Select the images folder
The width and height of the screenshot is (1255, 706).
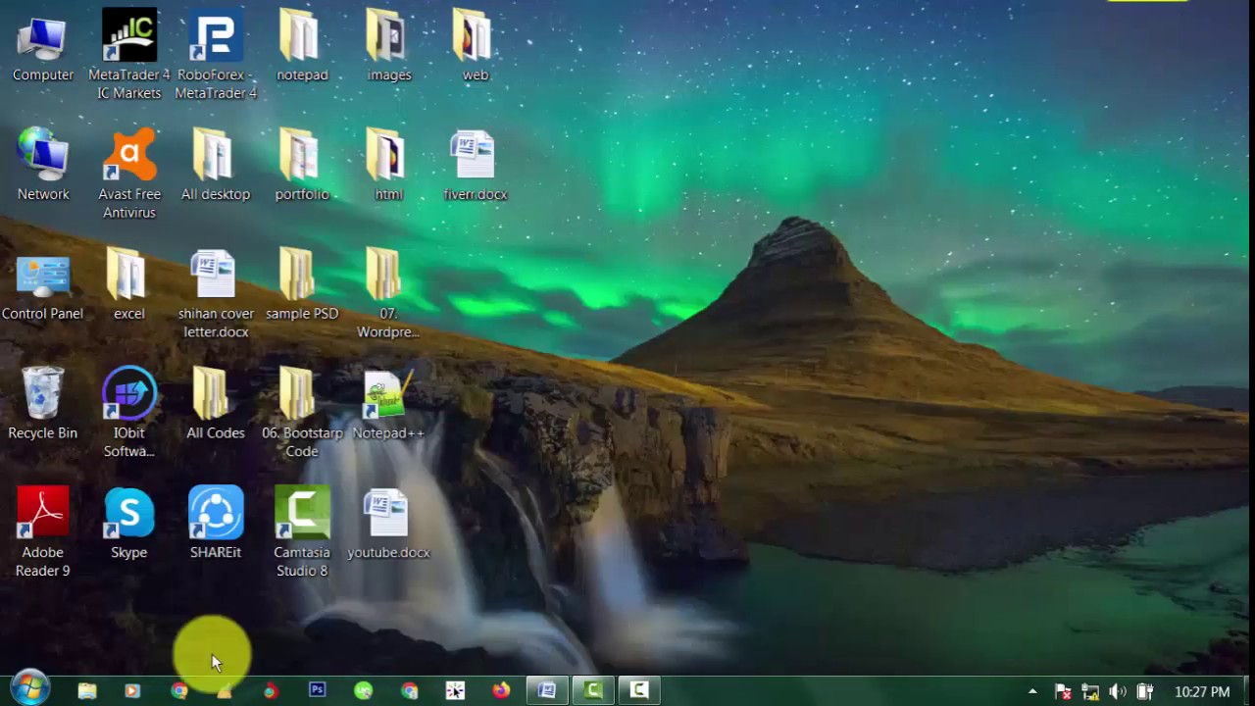[389, 47]
